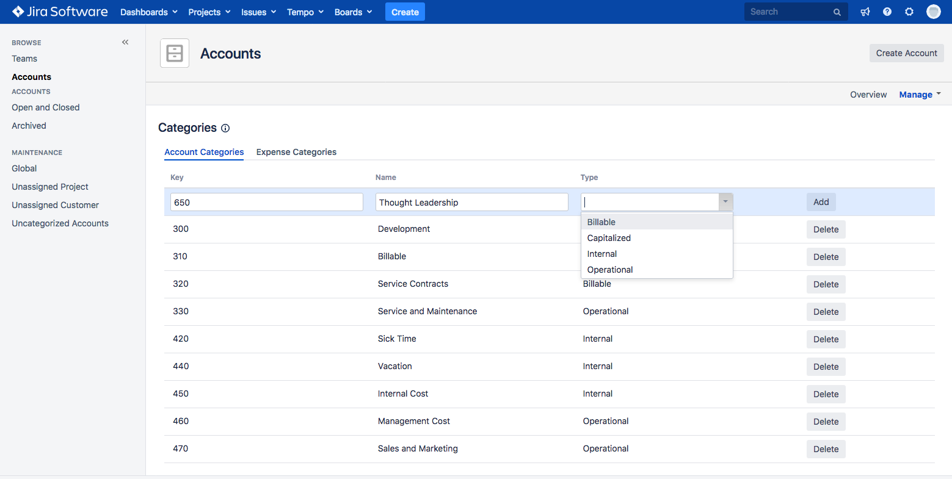Screen dimensions: 952x479
Task: Open the feedback megaphone icon
Action: pos(865,12)
